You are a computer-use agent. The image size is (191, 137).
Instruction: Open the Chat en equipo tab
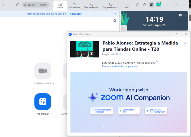pos(92,6)
